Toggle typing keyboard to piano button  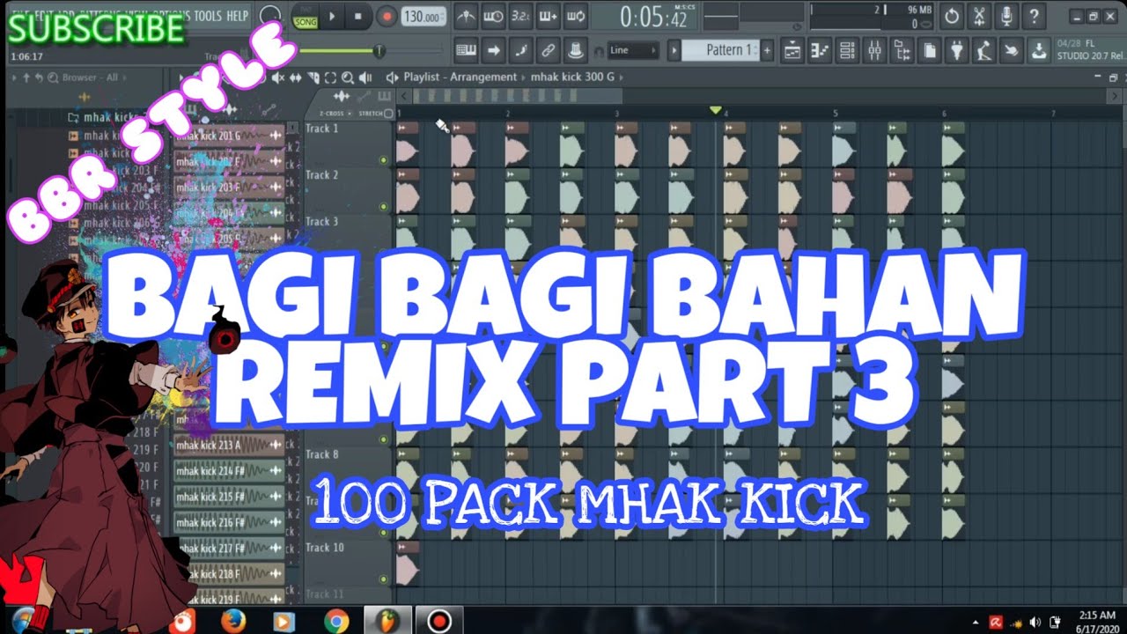click(x=467, y=50)
